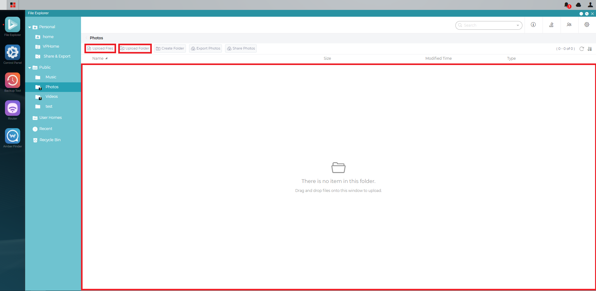Click Export Photos button
Screen dimensions: 596x291
pyautogui.click(x=205, y=49)
